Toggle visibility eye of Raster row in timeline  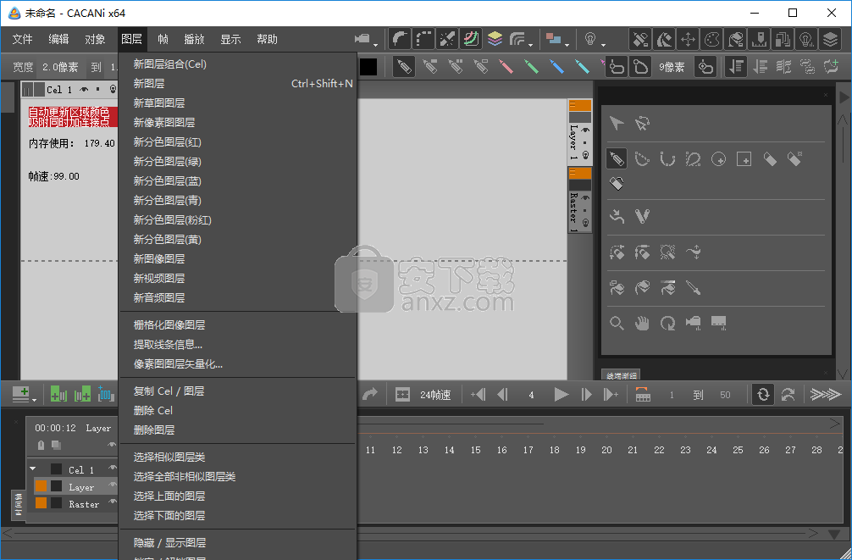(113, 503)
